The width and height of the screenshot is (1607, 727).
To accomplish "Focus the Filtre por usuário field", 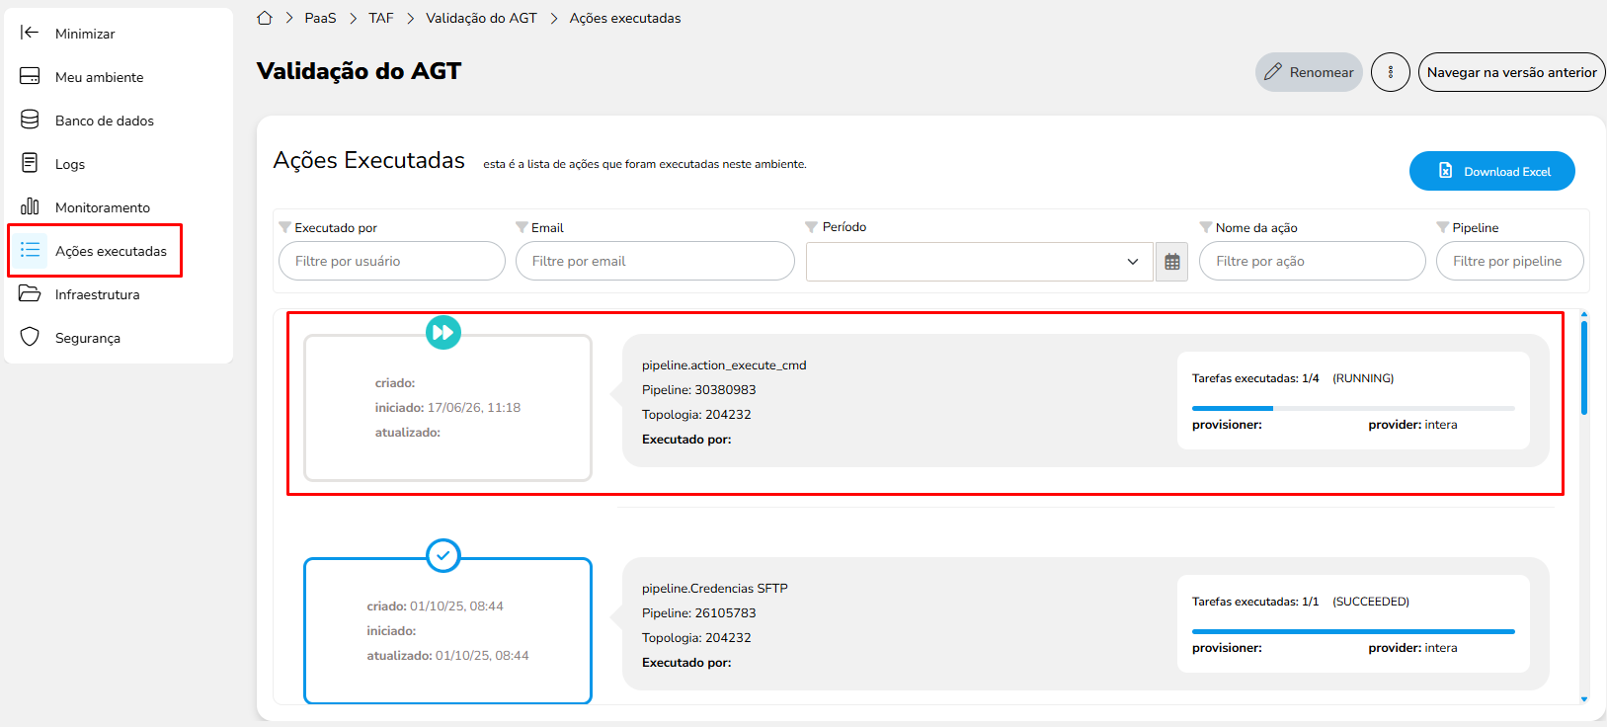I will click(392, 261).
